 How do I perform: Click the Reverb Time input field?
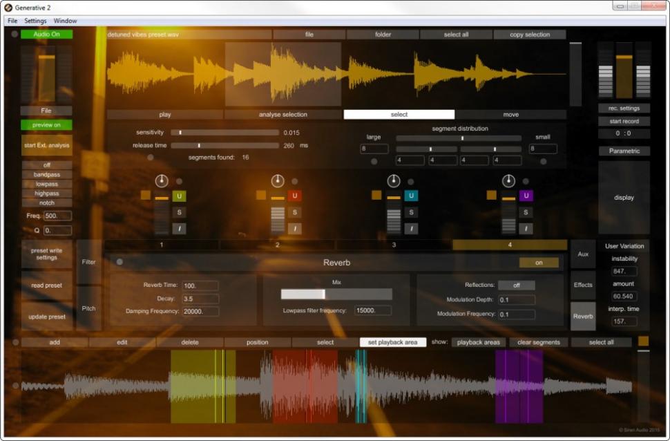coord(200,285)
